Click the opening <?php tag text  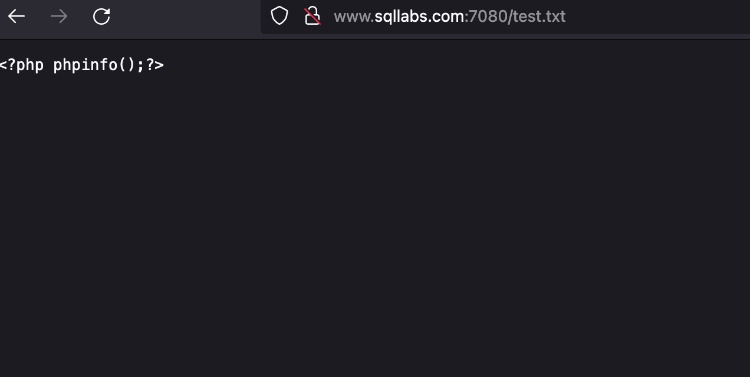22,65
